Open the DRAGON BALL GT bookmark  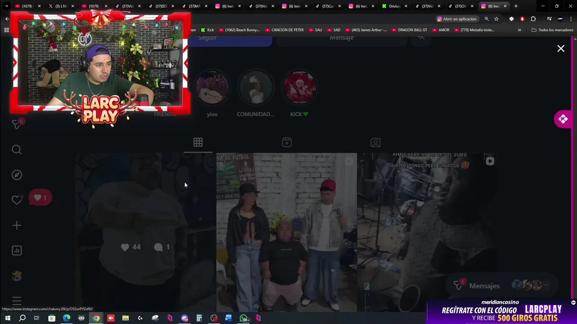[x=409, y=30]
